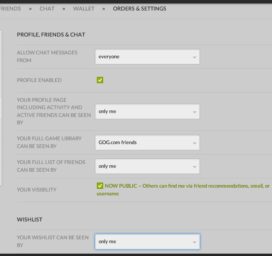
Task: Click chevron on wishlist dropdown
Action: click(x=195, y=242)
